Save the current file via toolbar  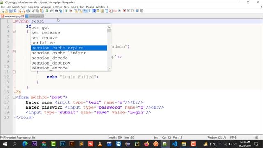11,11
